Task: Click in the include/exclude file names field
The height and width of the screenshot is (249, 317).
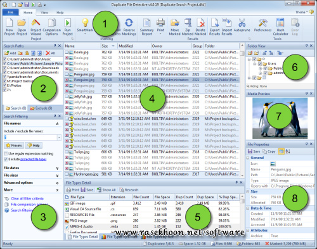Action: 30,137
